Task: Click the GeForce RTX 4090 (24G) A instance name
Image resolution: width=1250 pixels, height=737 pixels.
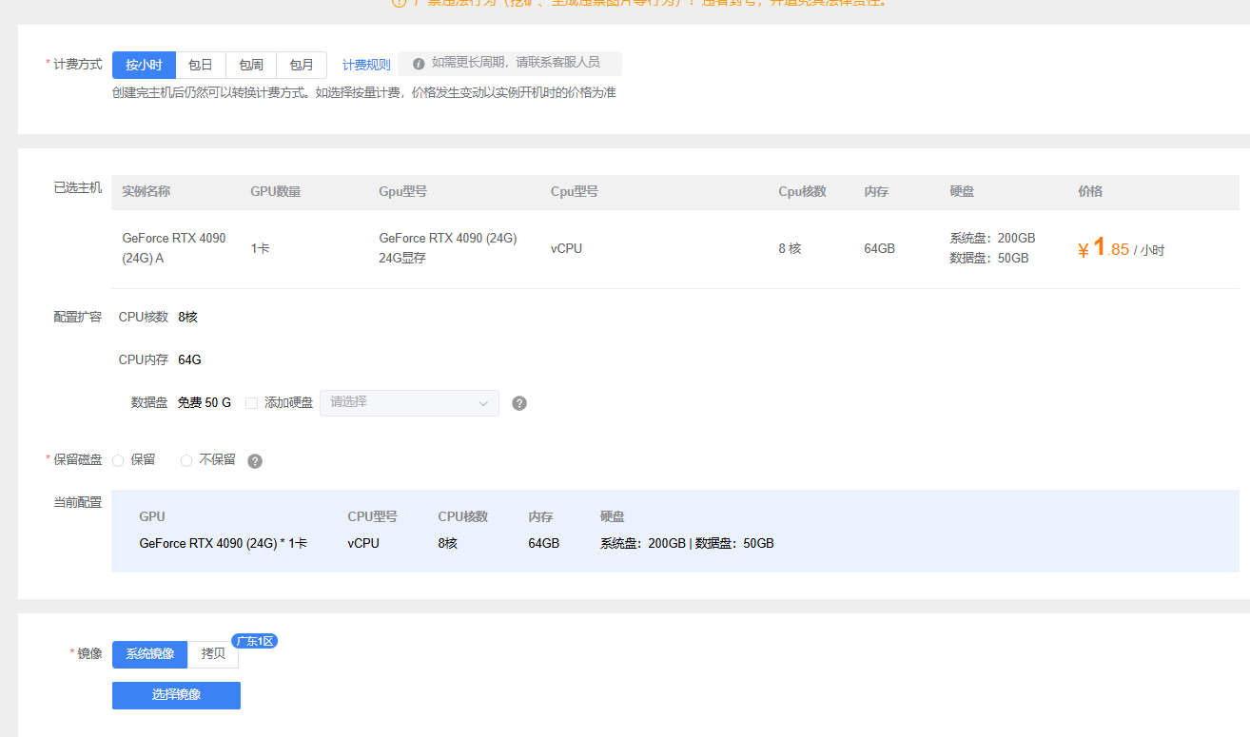Action: pos(174,248)
